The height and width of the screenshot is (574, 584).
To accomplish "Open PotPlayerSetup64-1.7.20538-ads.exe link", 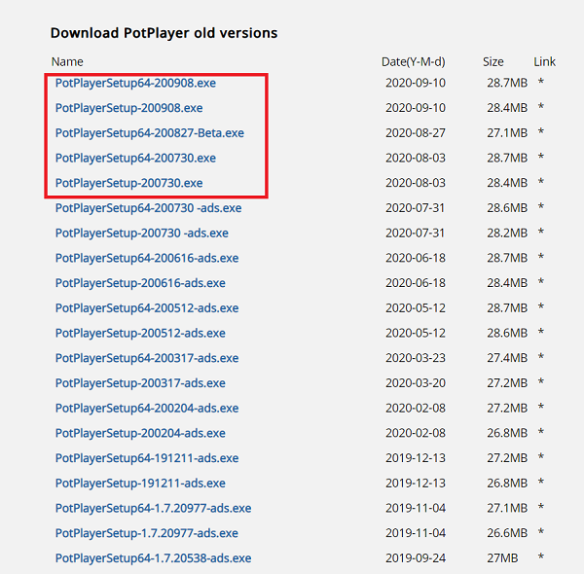I will 154,558.
